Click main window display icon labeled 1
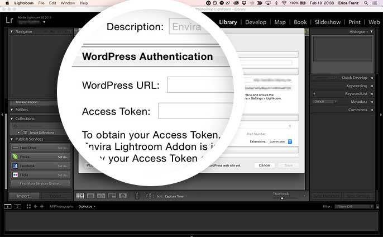Viewport: 383px width, 237px height. pos(8,206)
